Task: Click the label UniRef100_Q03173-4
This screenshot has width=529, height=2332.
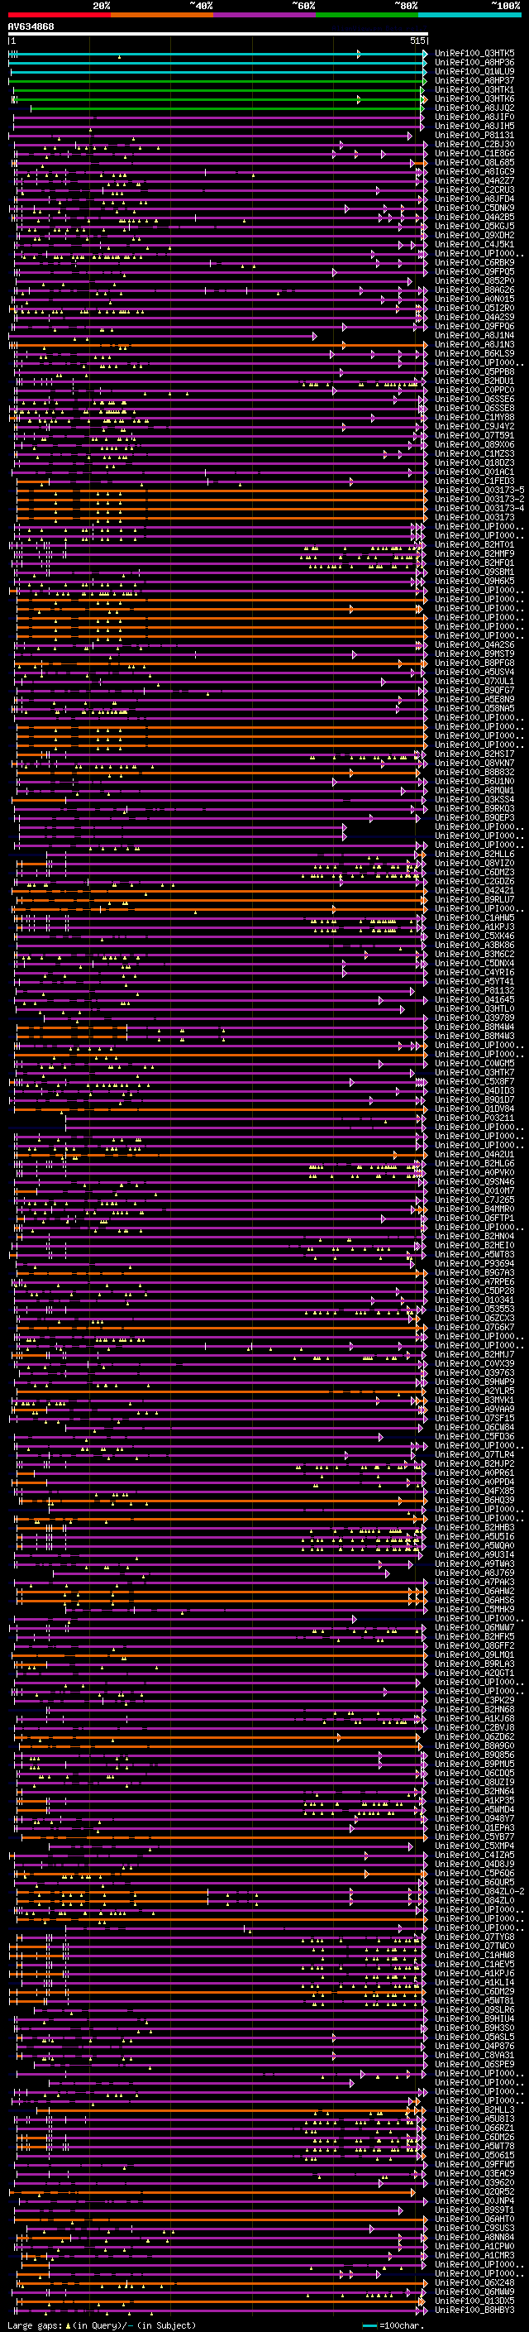Action: 479,509
